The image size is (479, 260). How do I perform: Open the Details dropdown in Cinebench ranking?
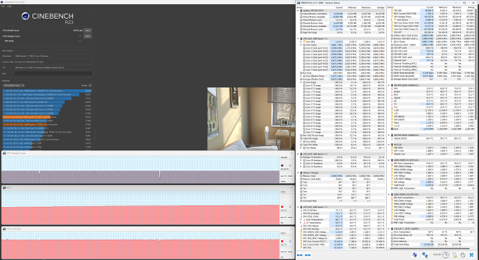(90, 86)
